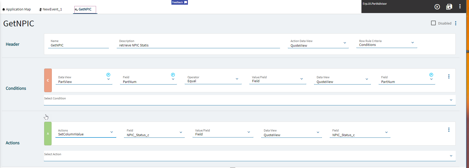469x168 pixels.
Task: Open the Row Rule Criteria dropdown
Action: [x=412, y=43]
